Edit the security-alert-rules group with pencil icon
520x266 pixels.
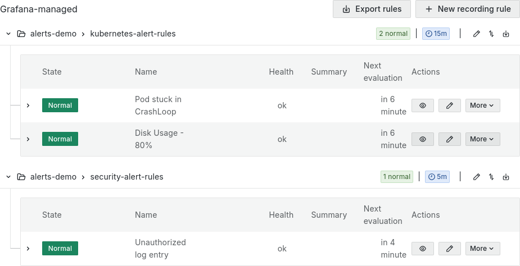[x=477, y=177]
